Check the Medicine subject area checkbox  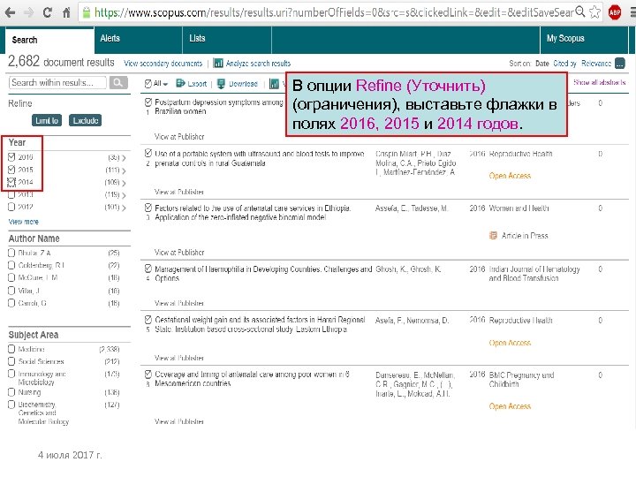point(11,349)
